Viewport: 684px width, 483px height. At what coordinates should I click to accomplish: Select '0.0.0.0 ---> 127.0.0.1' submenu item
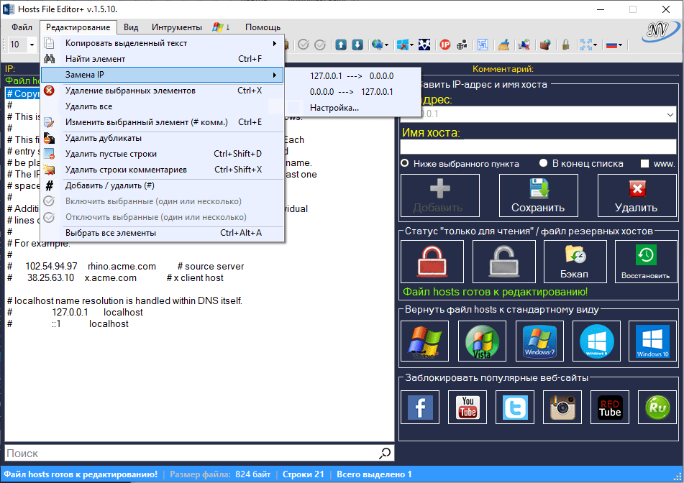tap(352, 92)
